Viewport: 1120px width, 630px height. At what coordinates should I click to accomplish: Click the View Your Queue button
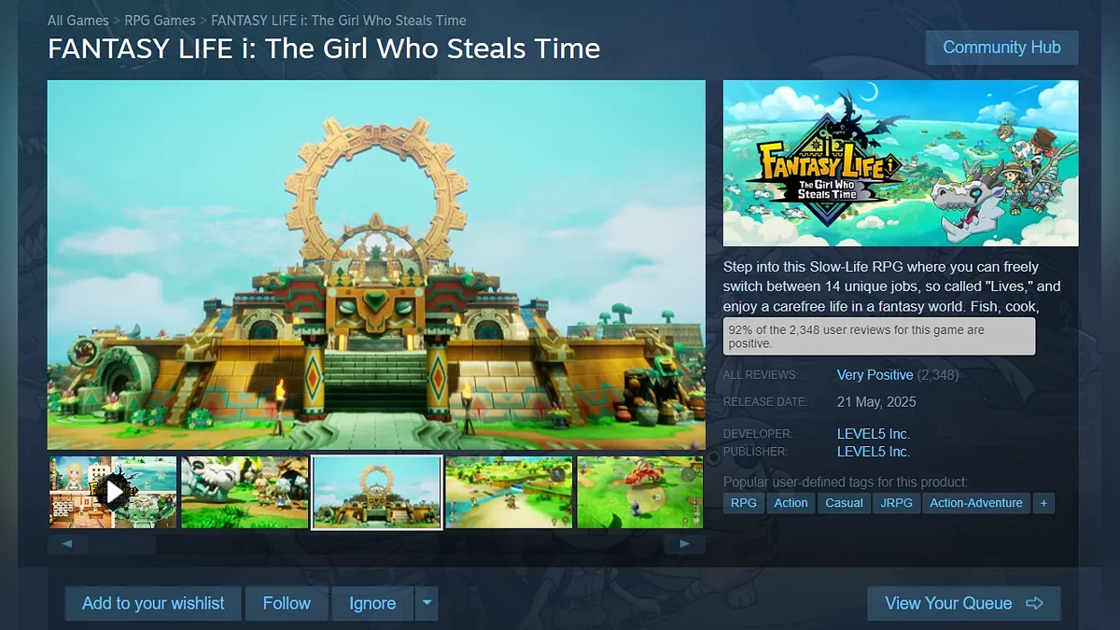click(964, 603)
